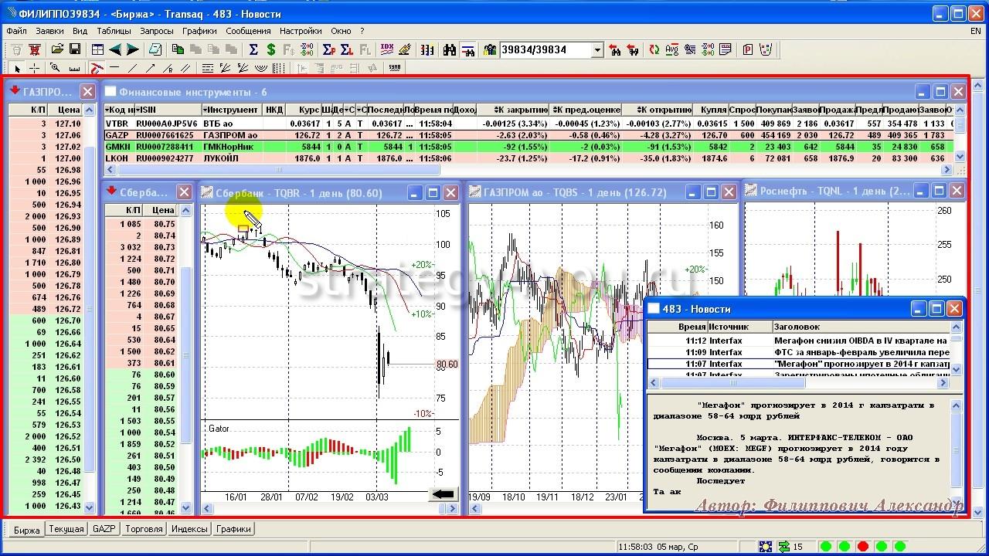Toggle the red status indicator light

click(x=862, y=547)
